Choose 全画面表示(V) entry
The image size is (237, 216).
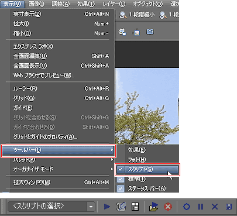pos(59,66)
